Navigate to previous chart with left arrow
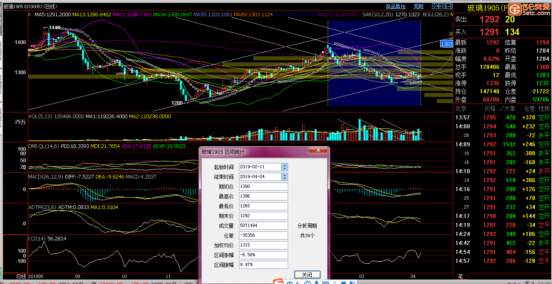The image size is (552, 284). tap(435, 6)
